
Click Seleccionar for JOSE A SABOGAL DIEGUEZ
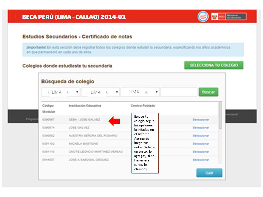(201, 160)
